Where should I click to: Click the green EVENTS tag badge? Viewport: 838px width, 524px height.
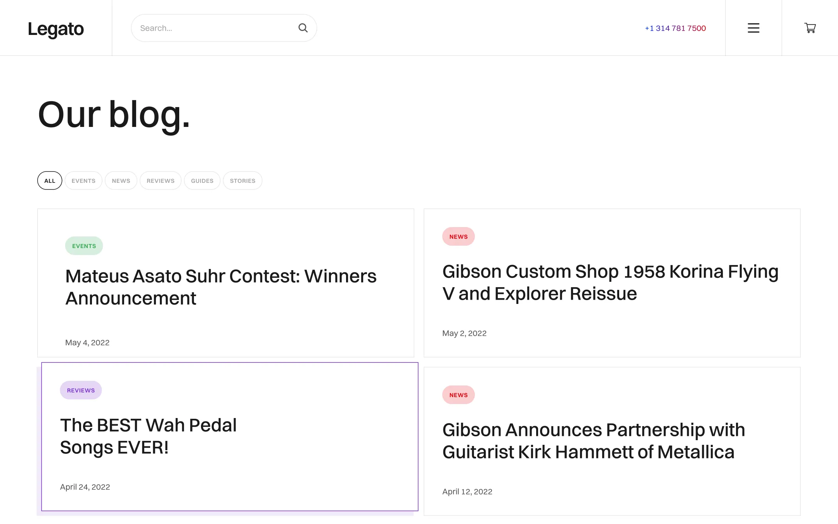(x=84, y=246)
